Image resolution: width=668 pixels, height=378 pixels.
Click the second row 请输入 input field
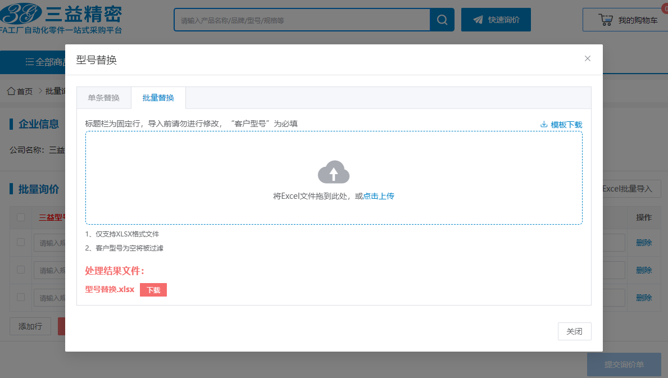click(49, 271)
